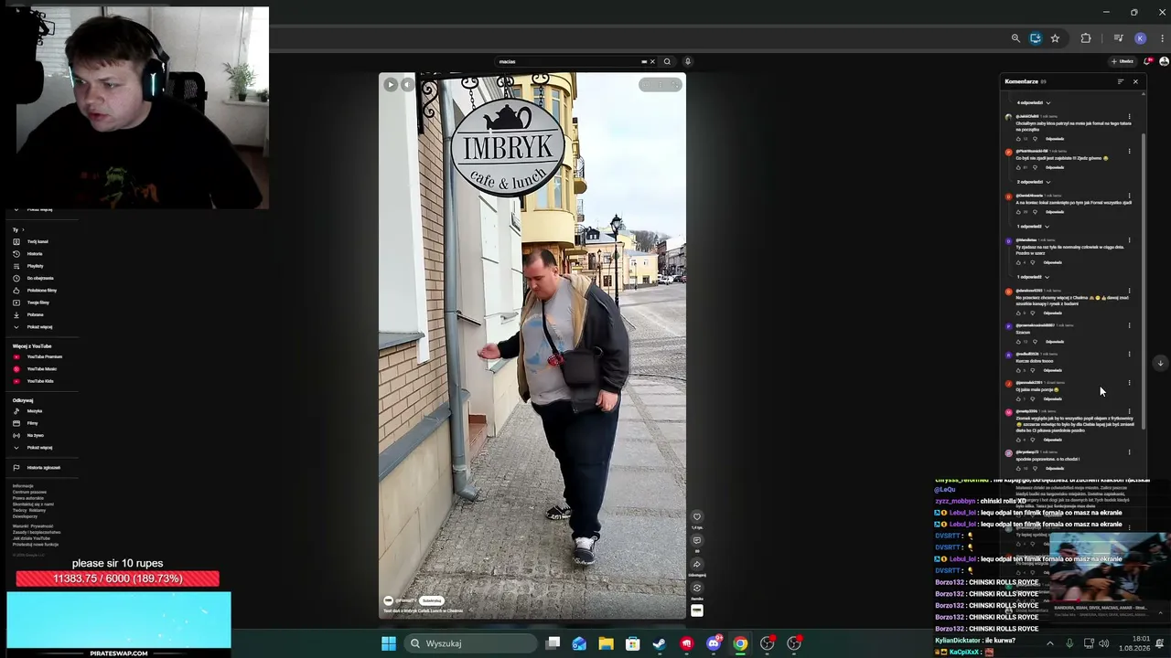Open the Informacje footer link
The width and height of the screenshot is (1171, 658).
pos(23,486)
